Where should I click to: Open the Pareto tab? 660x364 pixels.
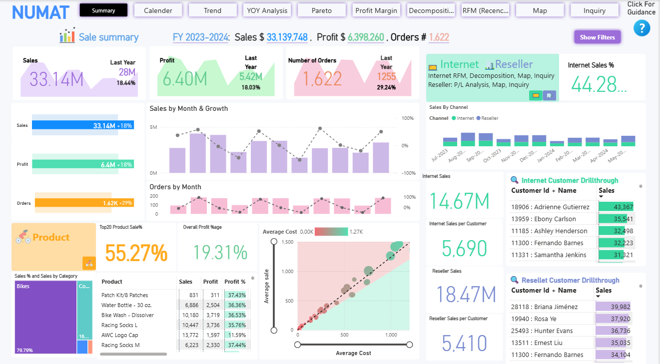(x=322, y=10)
